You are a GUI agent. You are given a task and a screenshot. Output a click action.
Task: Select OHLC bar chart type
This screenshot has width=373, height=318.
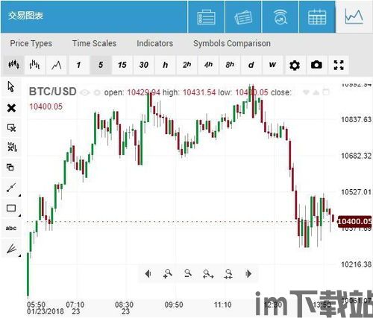(x=35, y=65)
